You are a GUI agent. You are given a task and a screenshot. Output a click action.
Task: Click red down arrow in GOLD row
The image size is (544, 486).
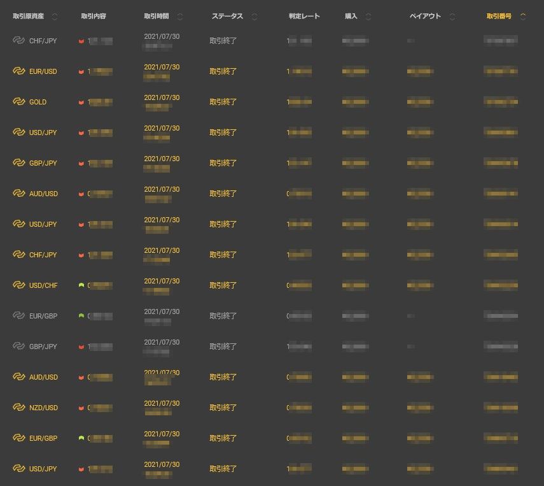click(x=81, y=102)
